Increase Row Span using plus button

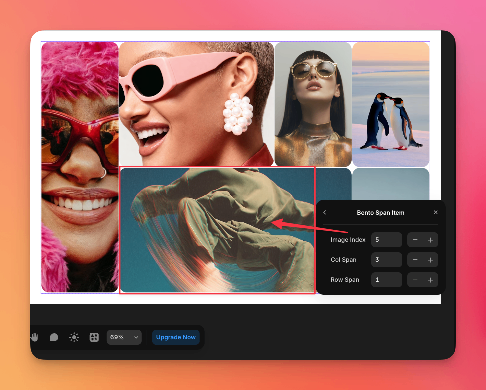[x=431, y=280]
